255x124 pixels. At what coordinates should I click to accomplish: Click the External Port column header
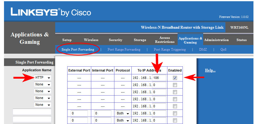click(x=79, y=70)
